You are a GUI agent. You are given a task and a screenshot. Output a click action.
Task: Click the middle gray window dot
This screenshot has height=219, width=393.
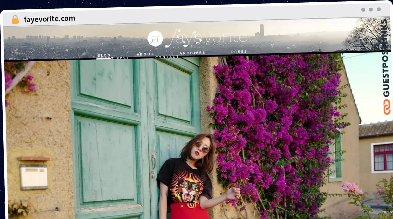tap(371, 9)
